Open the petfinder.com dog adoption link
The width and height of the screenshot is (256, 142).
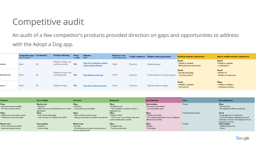coord(95,64)
